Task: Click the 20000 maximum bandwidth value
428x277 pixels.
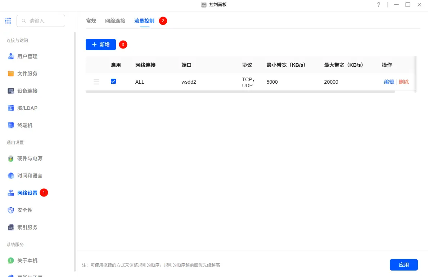Action: pos(331,82)
